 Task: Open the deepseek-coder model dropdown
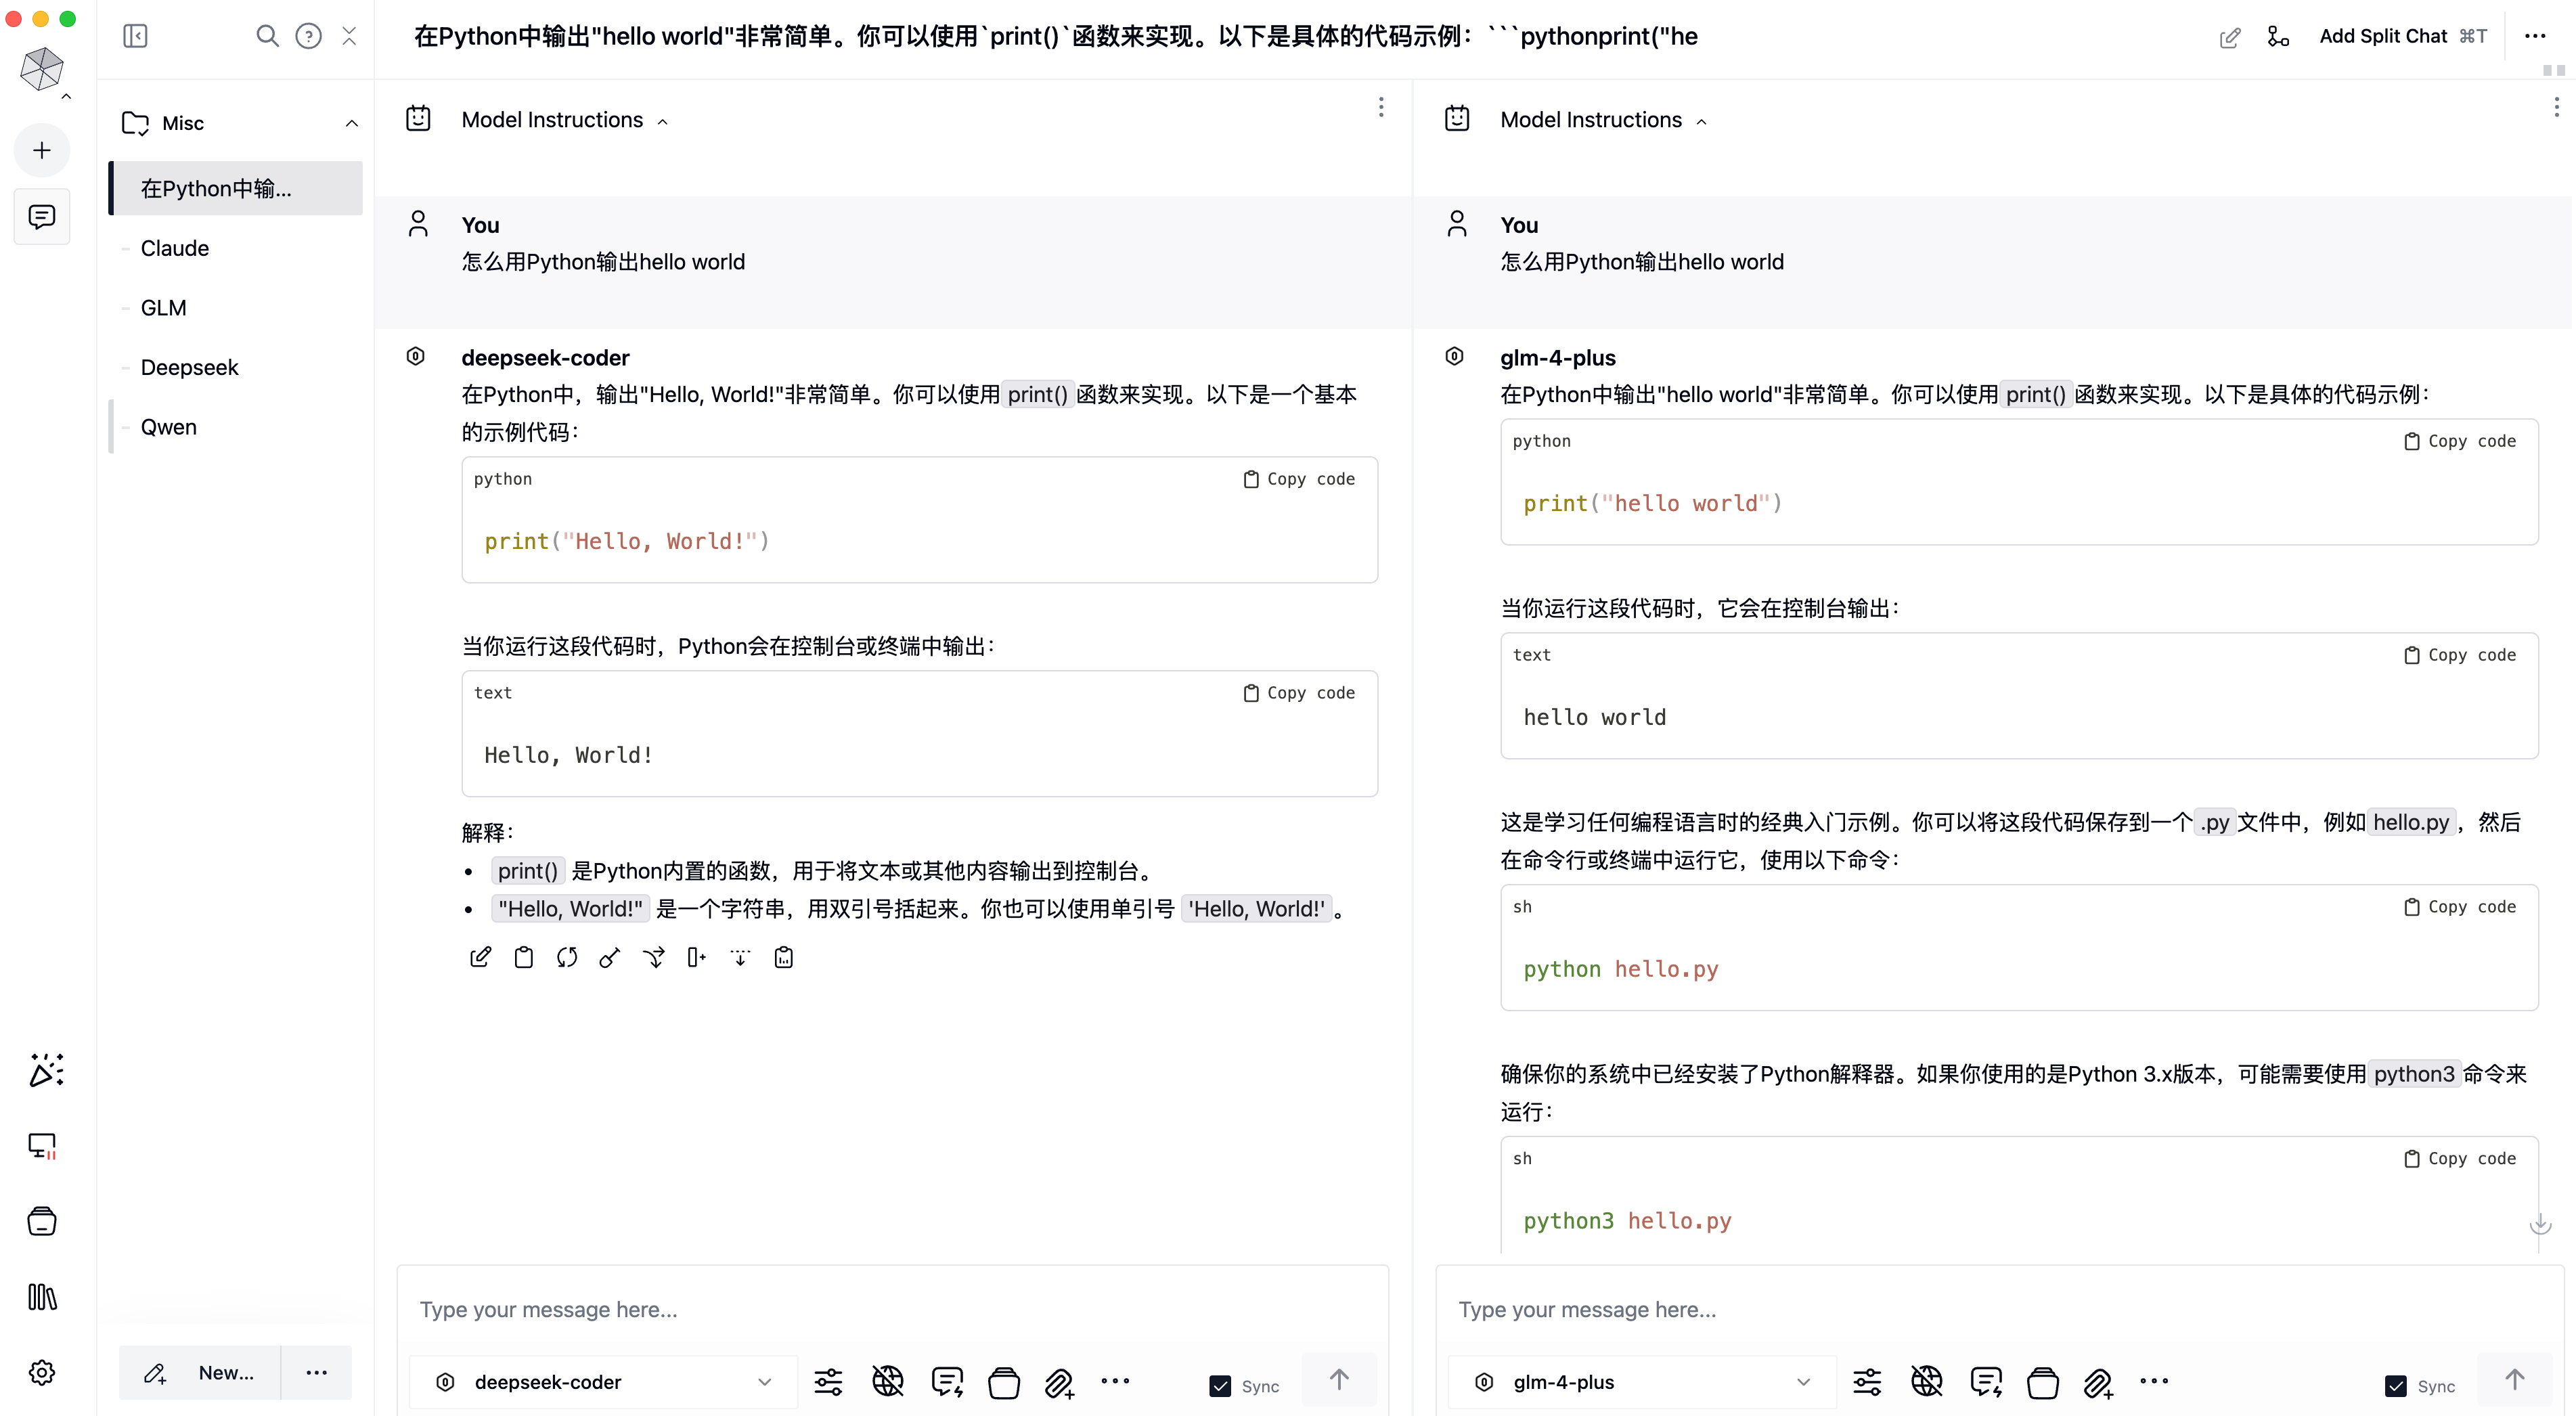point(604,1382)
